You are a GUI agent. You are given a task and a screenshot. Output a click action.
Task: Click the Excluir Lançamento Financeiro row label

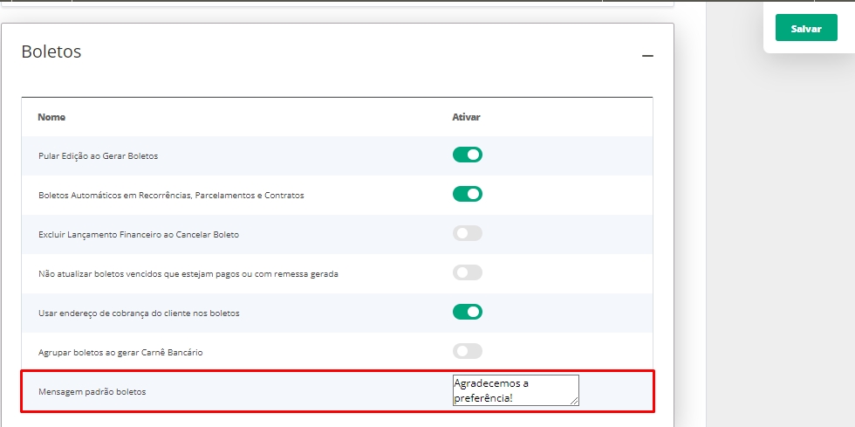tap(139, 235)
